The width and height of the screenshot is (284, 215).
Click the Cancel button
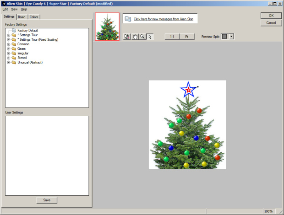pyautogui.click(x=271, y=23)
